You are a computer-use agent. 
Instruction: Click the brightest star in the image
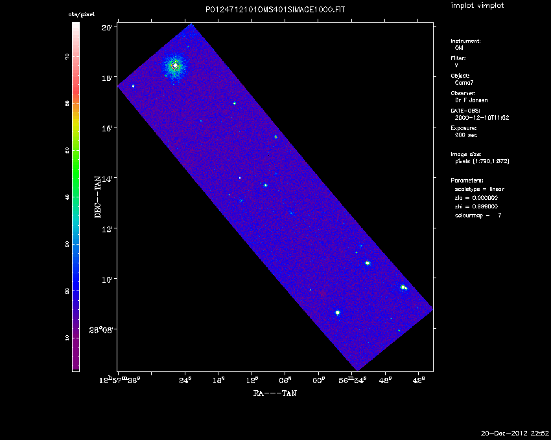[175, 65]
